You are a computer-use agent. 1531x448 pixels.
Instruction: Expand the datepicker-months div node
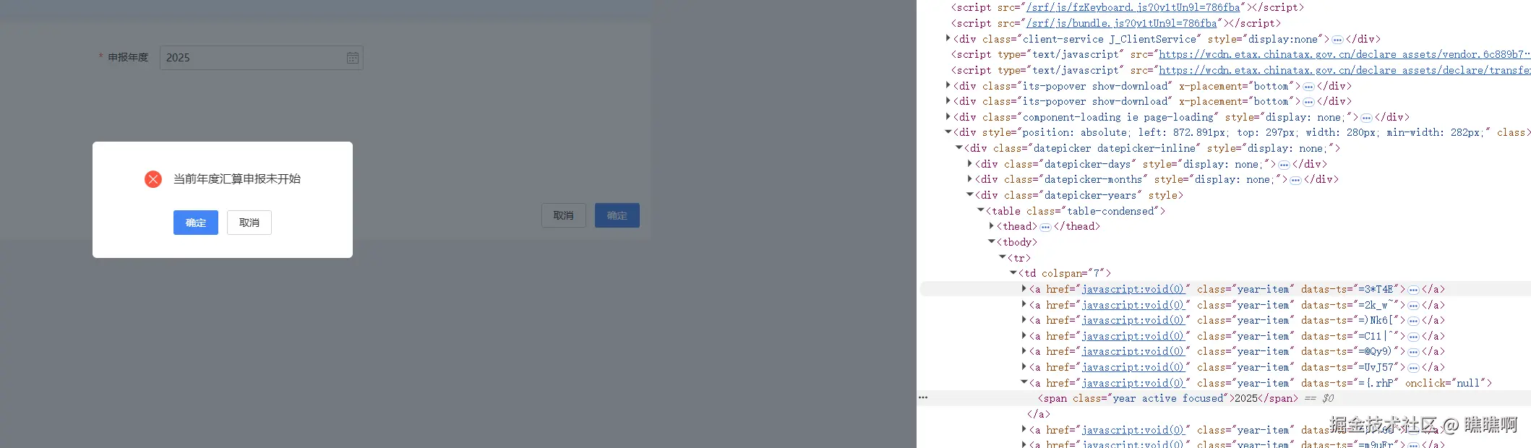click(970, 180)
